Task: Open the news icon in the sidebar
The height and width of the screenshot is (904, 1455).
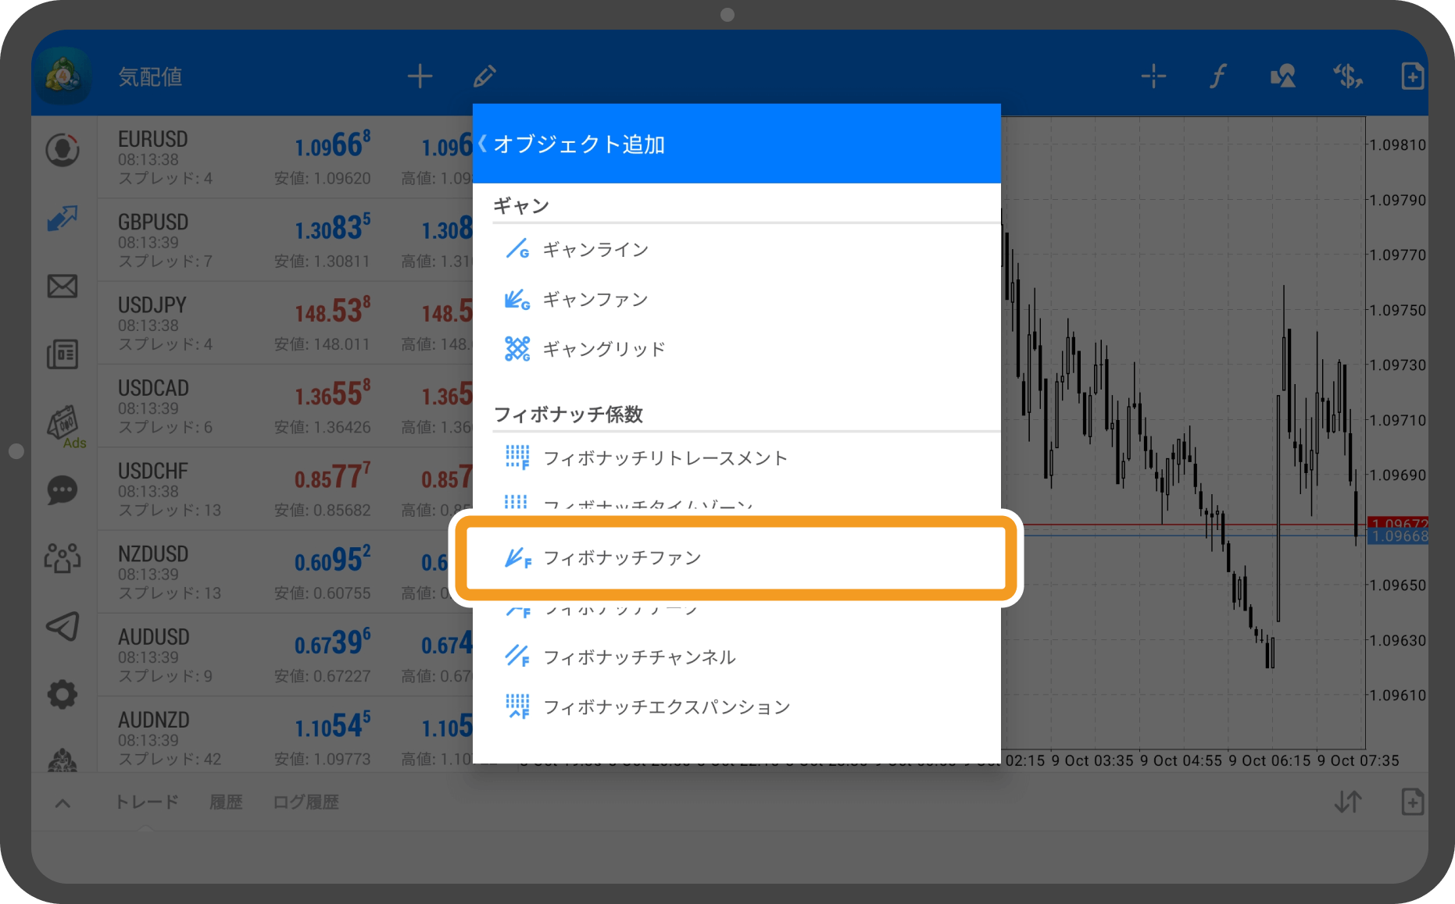Action: [x=63, y=354]
